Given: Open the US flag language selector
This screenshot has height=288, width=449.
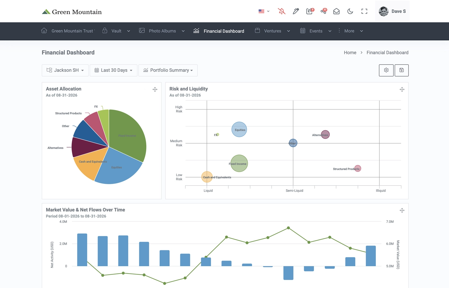Looking at the screenshot, I should (x=264, y=11).
